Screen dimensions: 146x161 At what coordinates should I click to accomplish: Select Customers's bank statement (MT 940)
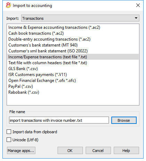pyautogui.click(x=73, y=45)
